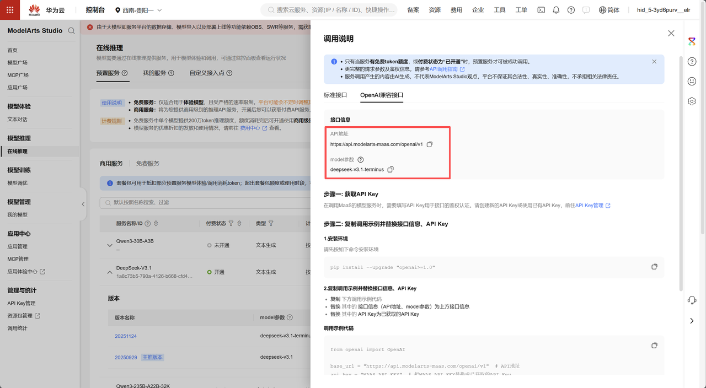Expand the right rail arrow
The image size is (706, 388).
pos(692,321)
